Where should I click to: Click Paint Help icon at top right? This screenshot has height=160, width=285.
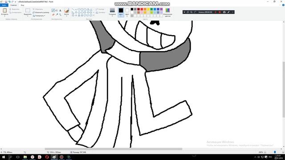(283, 5)
